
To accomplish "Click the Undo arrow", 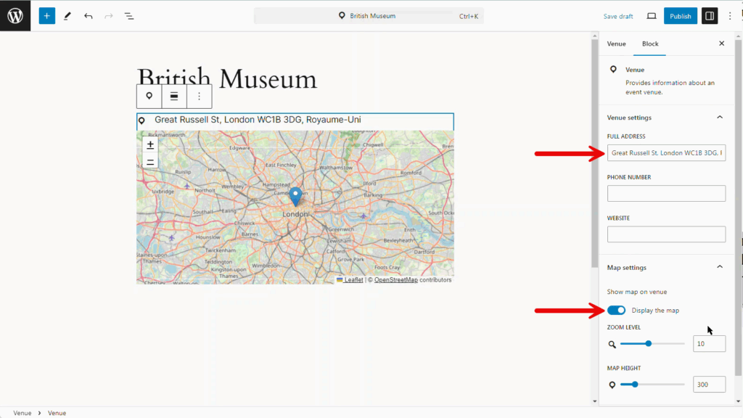I will [88, 16].
